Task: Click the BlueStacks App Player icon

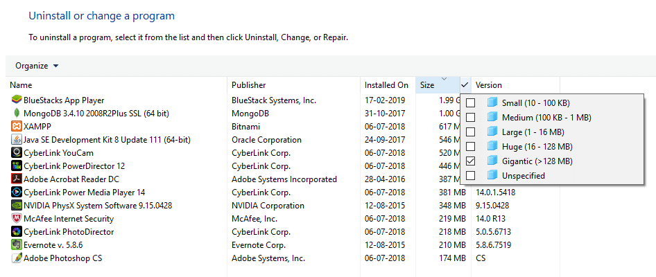Action: click(17, 100)
